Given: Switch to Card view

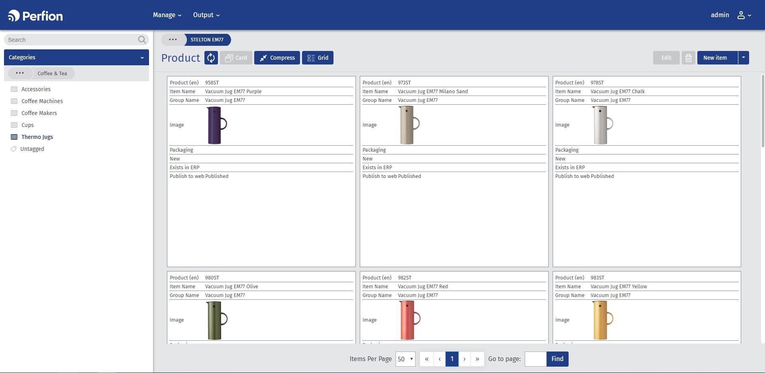Looking at the screenshot, I should 236,58.
